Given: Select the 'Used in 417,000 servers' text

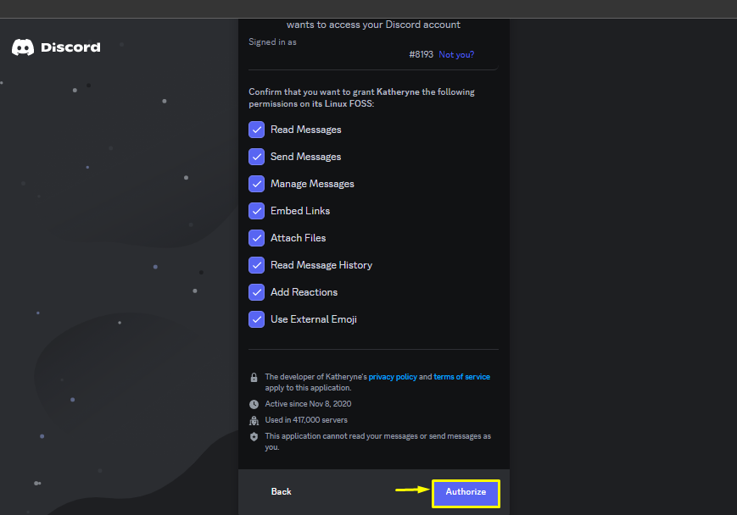Looking at the screenshot, I should pyautogui.click(x=306, y=419).
